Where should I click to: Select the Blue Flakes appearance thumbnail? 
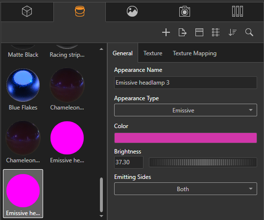pyautogui.click(x=23, y=89)
